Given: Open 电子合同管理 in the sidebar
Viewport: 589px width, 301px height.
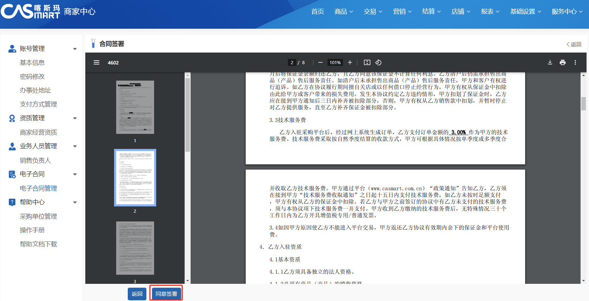Looking at the screenshot, I should (38, 188).
